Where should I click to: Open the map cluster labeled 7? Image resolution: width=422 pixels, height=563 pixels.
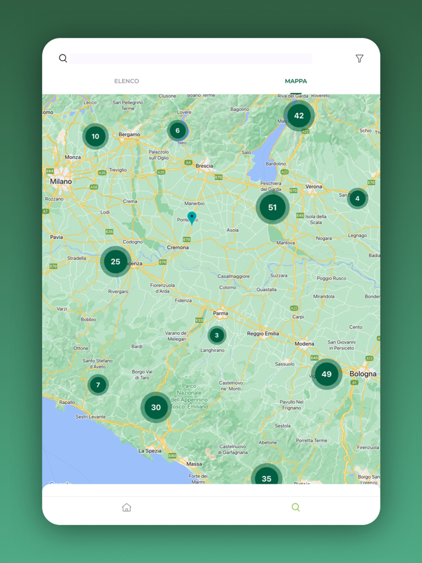pyautogui.click(x=98, y=385)
